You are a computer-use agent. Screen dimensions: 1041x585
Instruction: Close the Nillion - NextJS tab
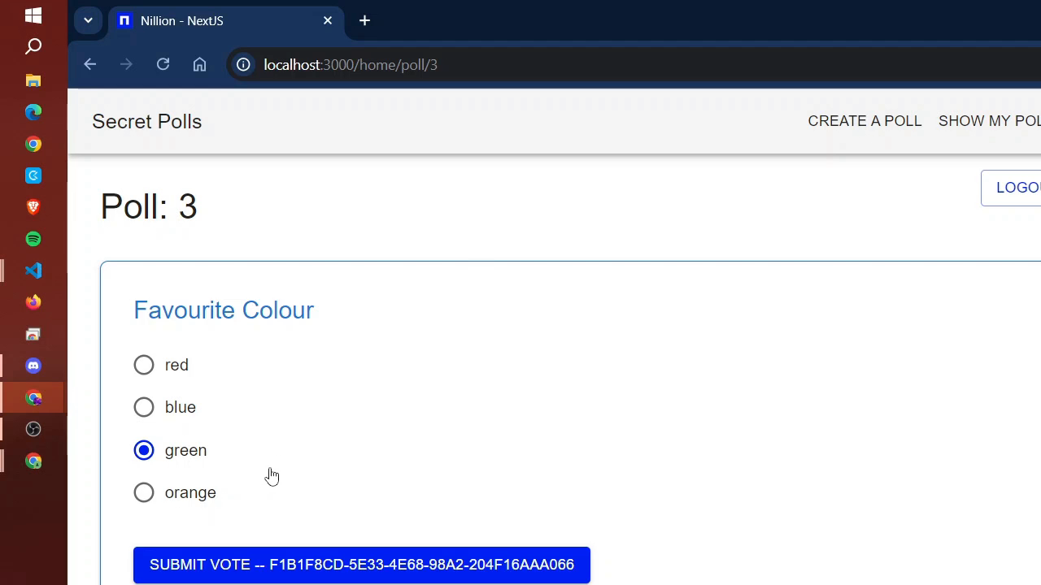[328, 20]
